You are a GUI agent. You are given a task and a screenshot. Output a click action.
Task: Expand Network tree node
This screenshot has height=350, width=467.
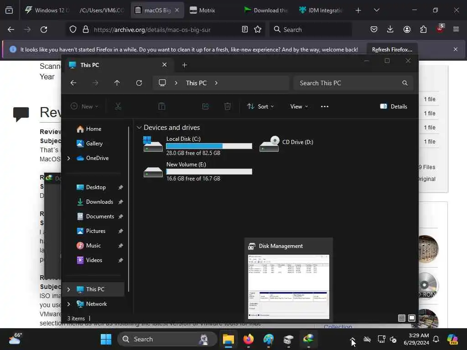click(68, 304)
